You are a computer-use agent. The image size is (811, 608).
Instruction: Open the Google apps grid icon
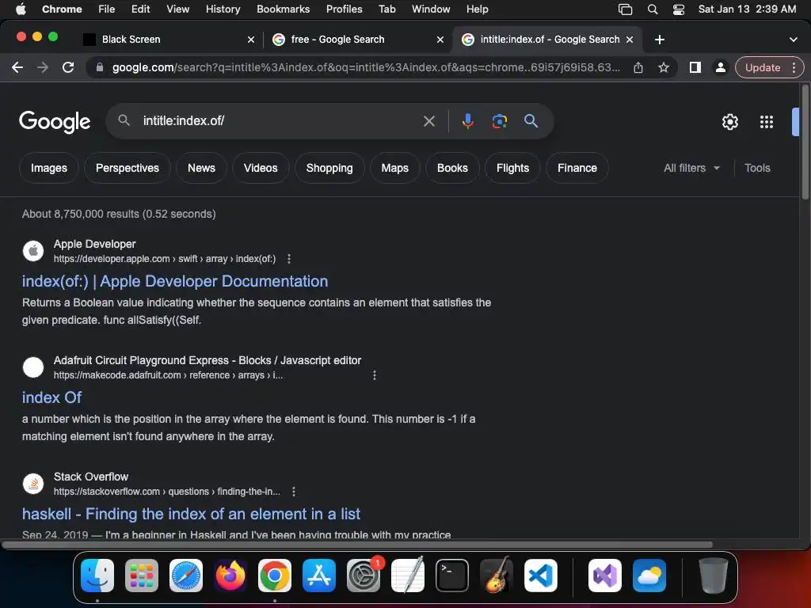pyautogui.click(x=766, y=122)
